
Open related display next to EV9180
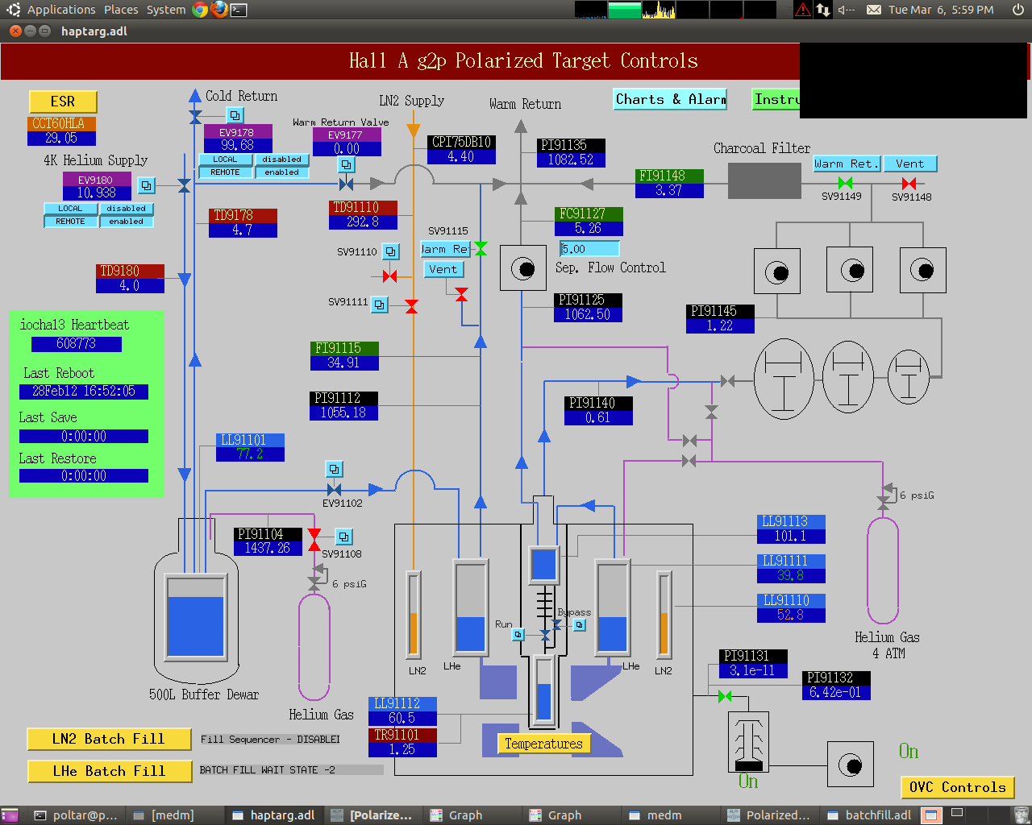pos(146,185)
